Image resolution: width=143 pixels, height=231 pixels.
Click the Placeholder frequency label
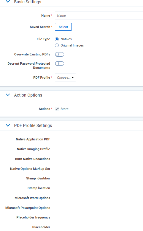(33, 217)
